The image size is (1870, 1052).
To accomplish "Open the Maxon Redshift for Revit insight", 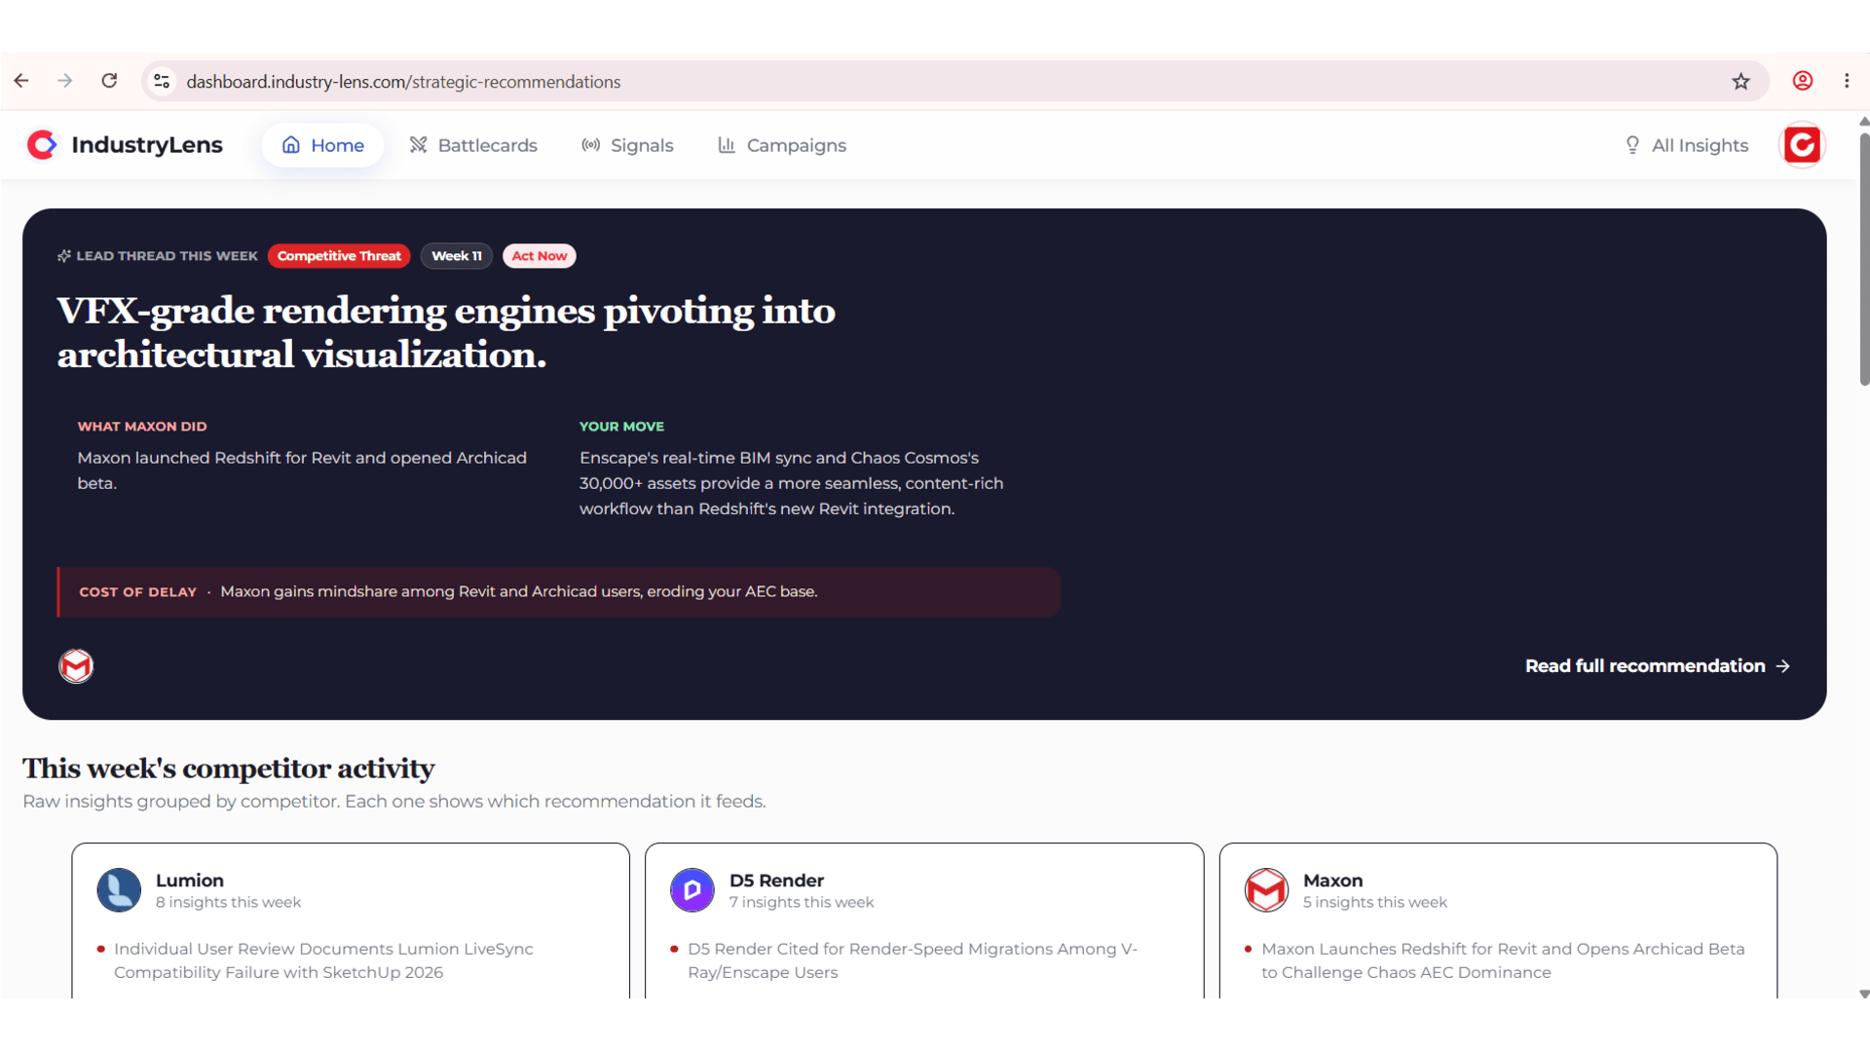I will pyautogui.click(x=1503, y=960).
